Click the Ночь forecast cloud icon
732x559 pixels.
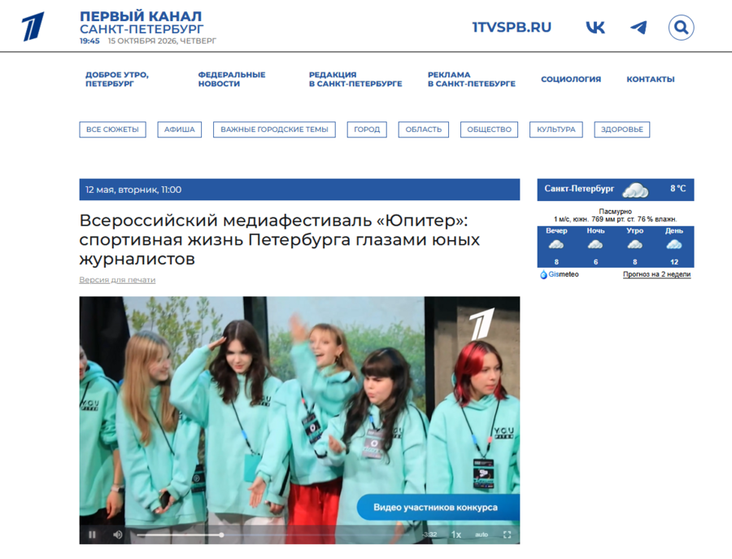[595, 244]
